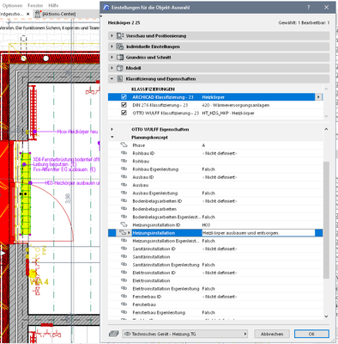338x344 pixels.
Task: Collapse the Klassifizierung und Eigenschaften panel arrow
Action: point(112,79)
